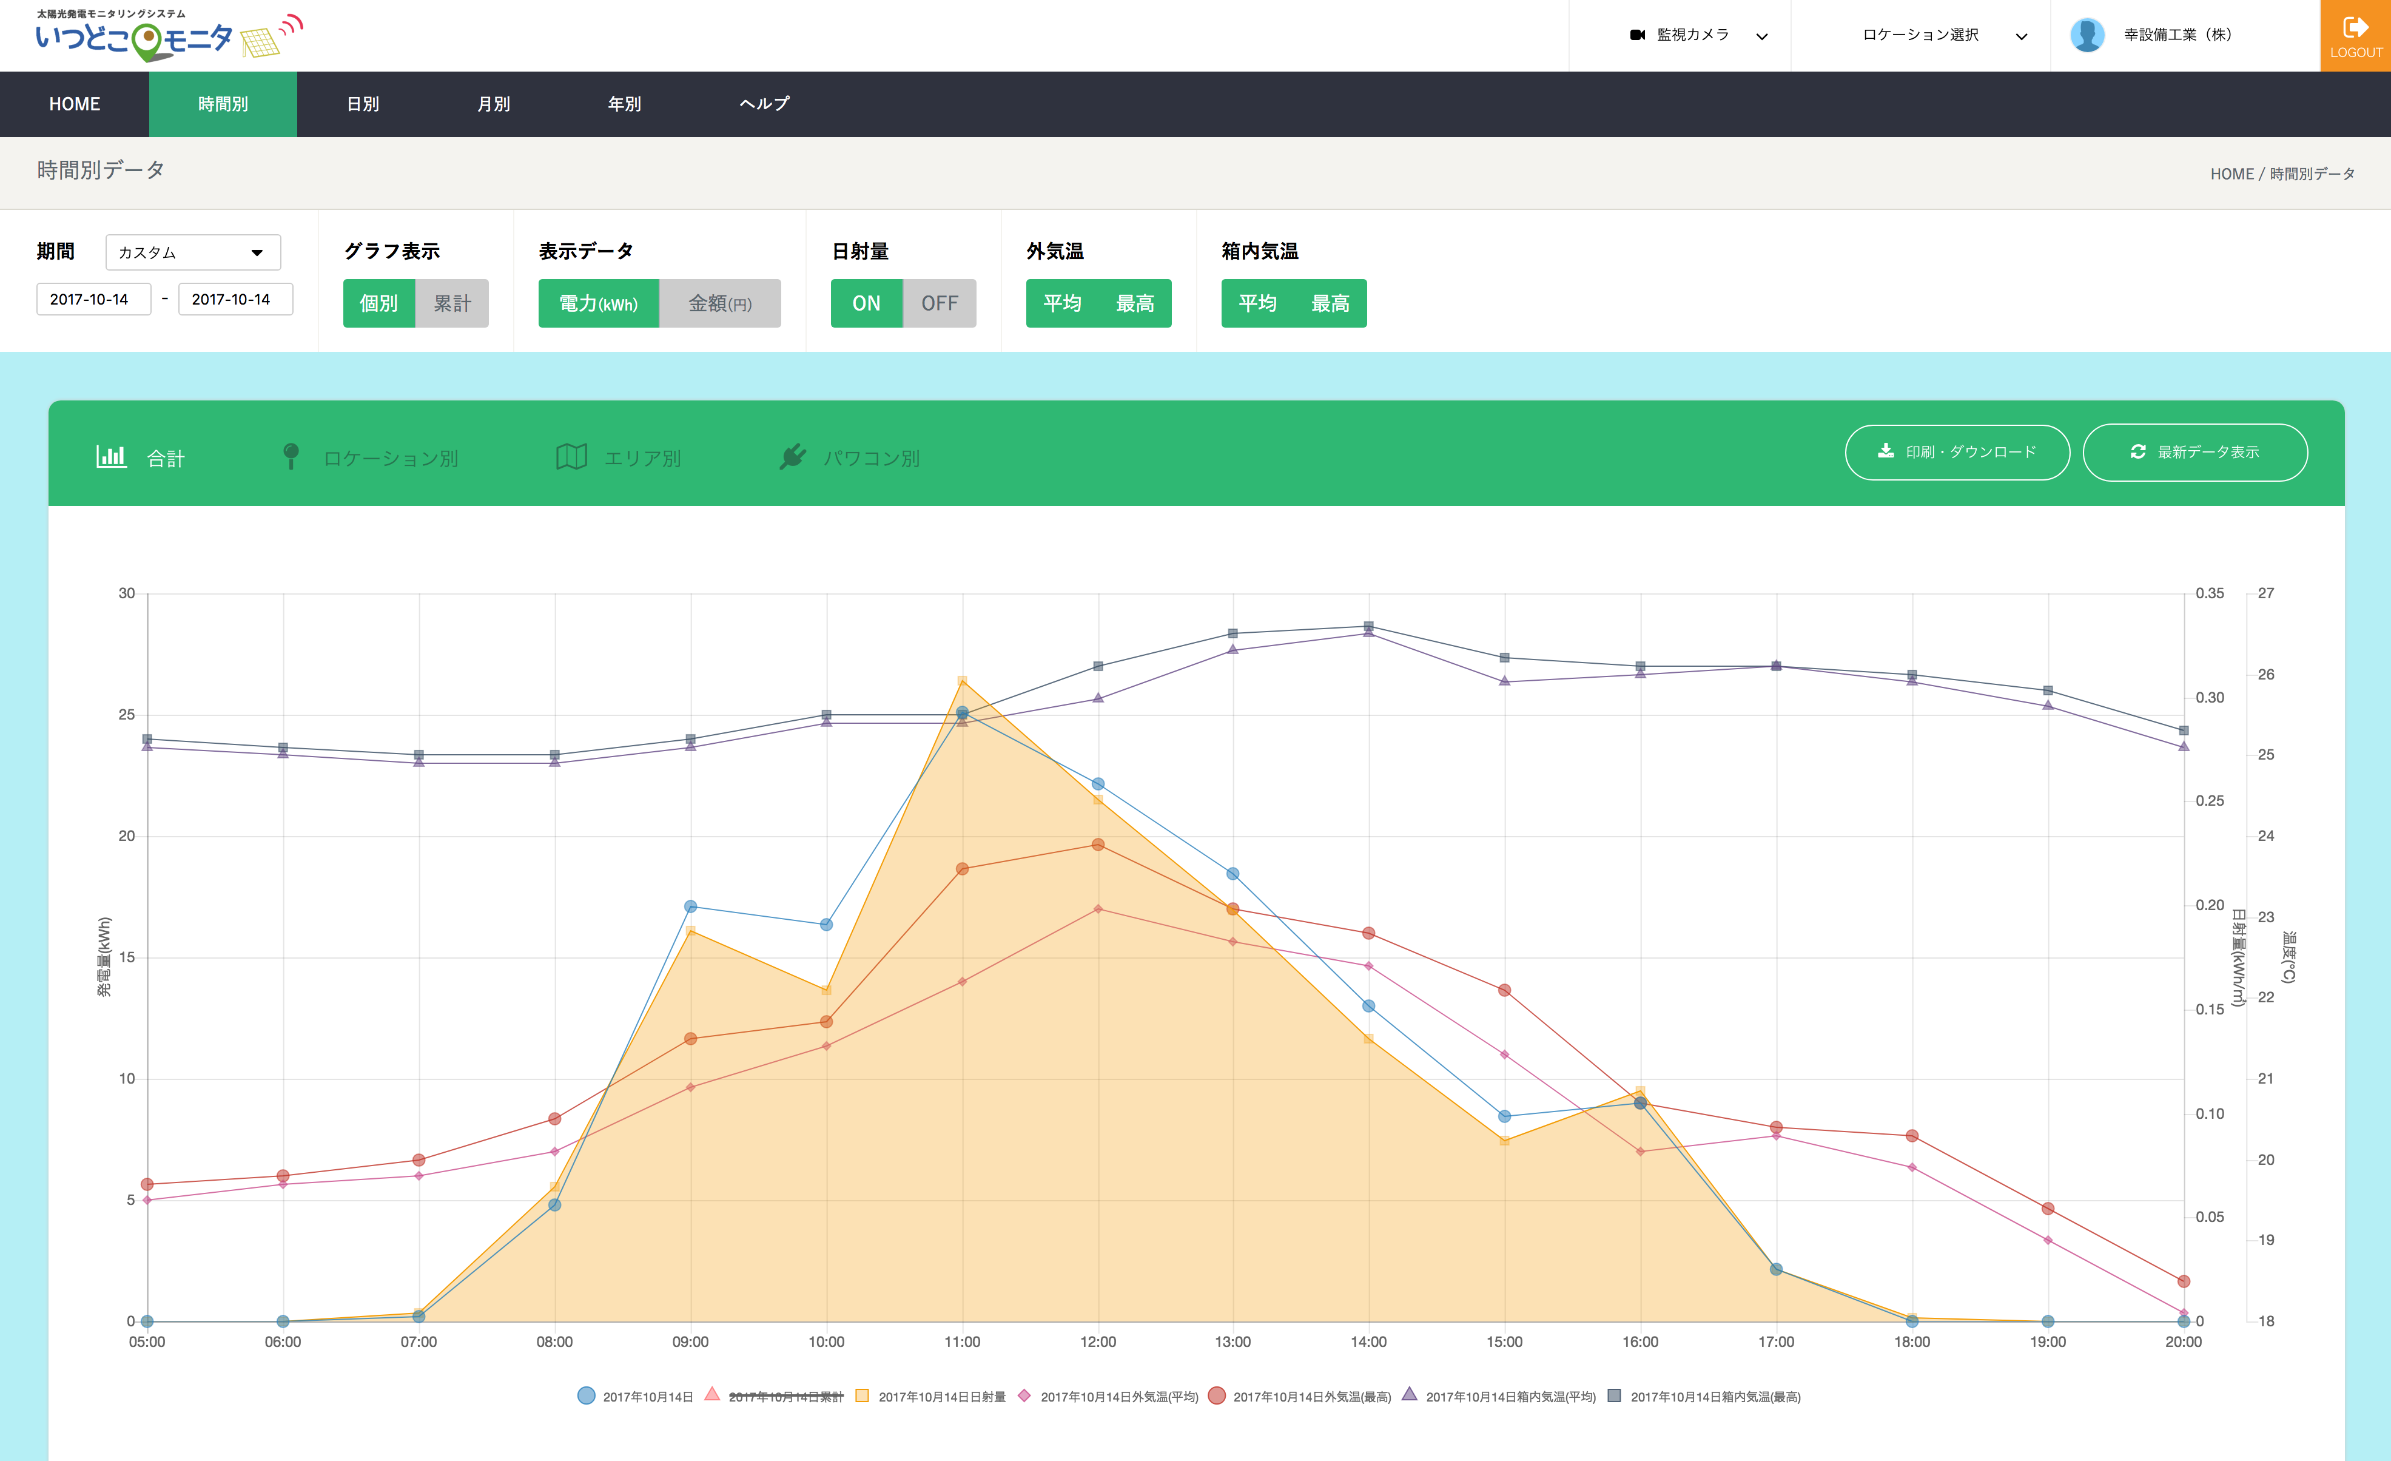Open the HOME menu item
The width and height of the screenshot is (2391, 1461).
click(x=75, y=104)
